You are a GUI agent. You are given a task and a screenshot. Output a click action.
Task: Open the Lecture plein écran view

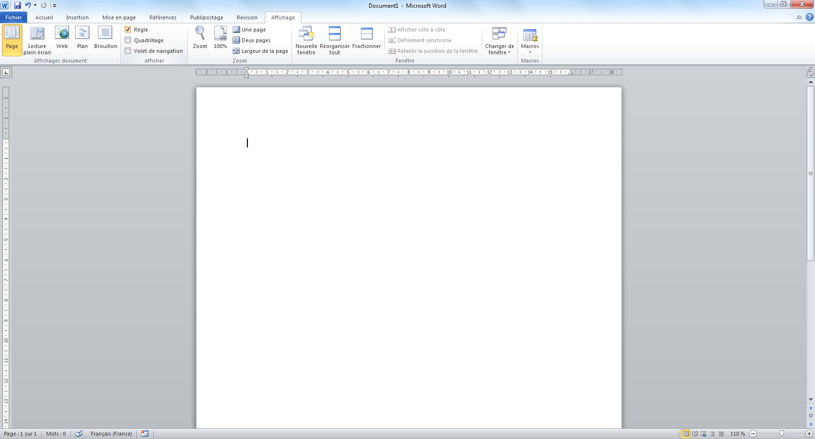pos(37,40)
